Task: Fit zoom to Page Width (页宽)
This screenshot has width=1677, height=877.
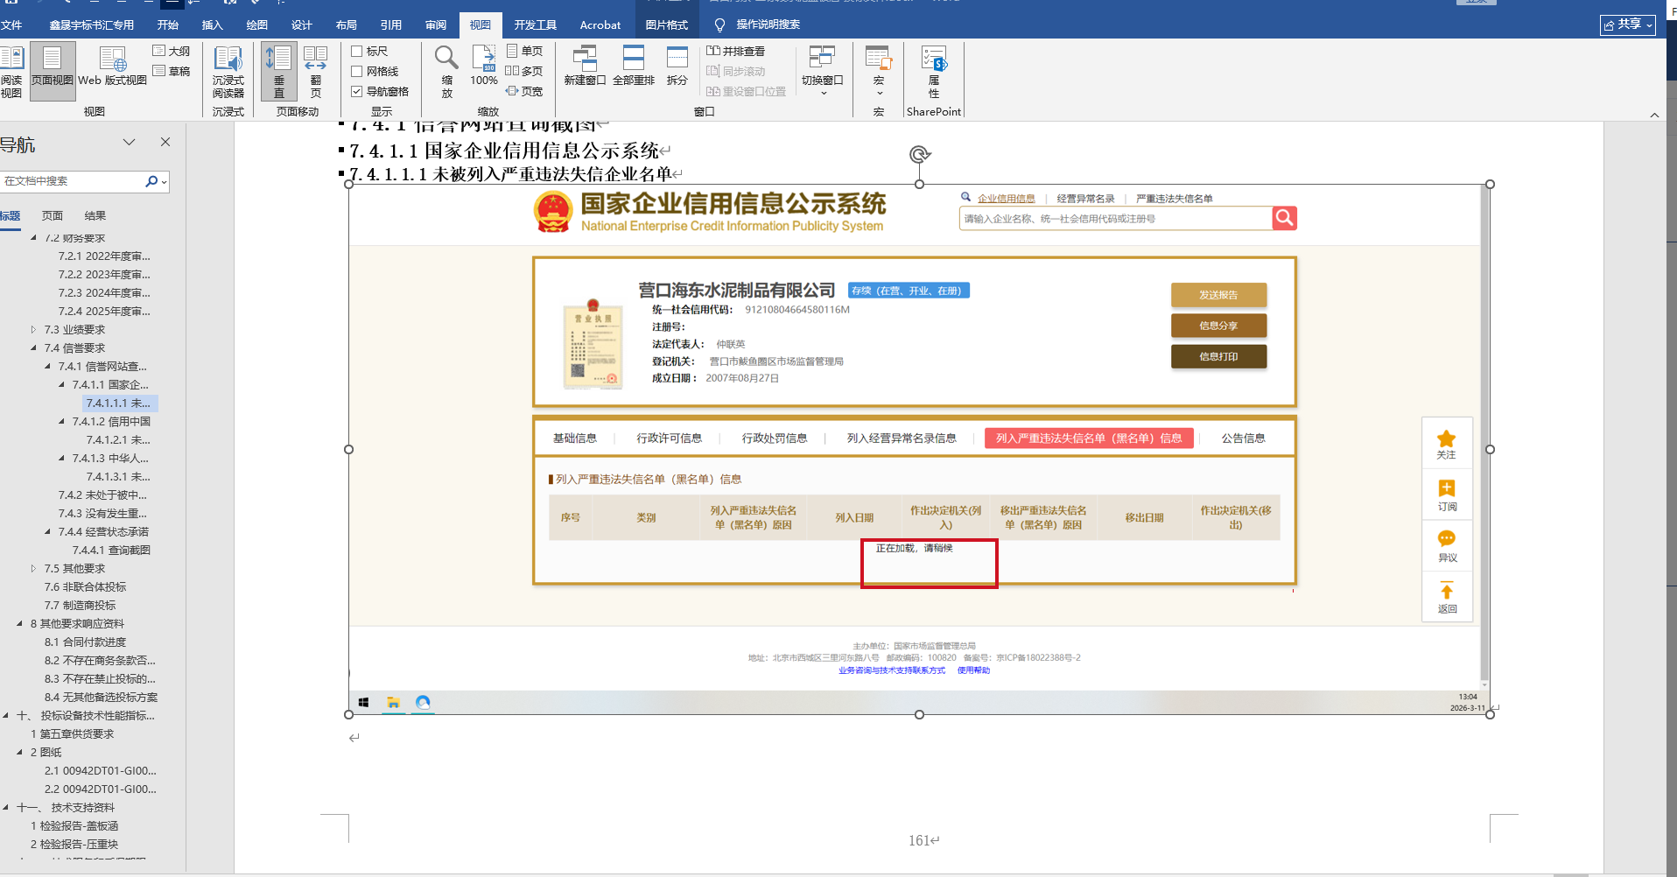Action: coord(525,92)
